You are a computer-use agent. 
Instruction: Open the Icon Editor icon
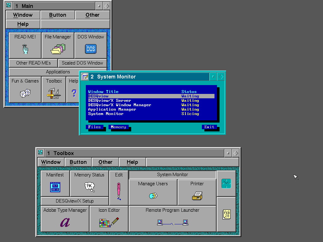point(109,222)
